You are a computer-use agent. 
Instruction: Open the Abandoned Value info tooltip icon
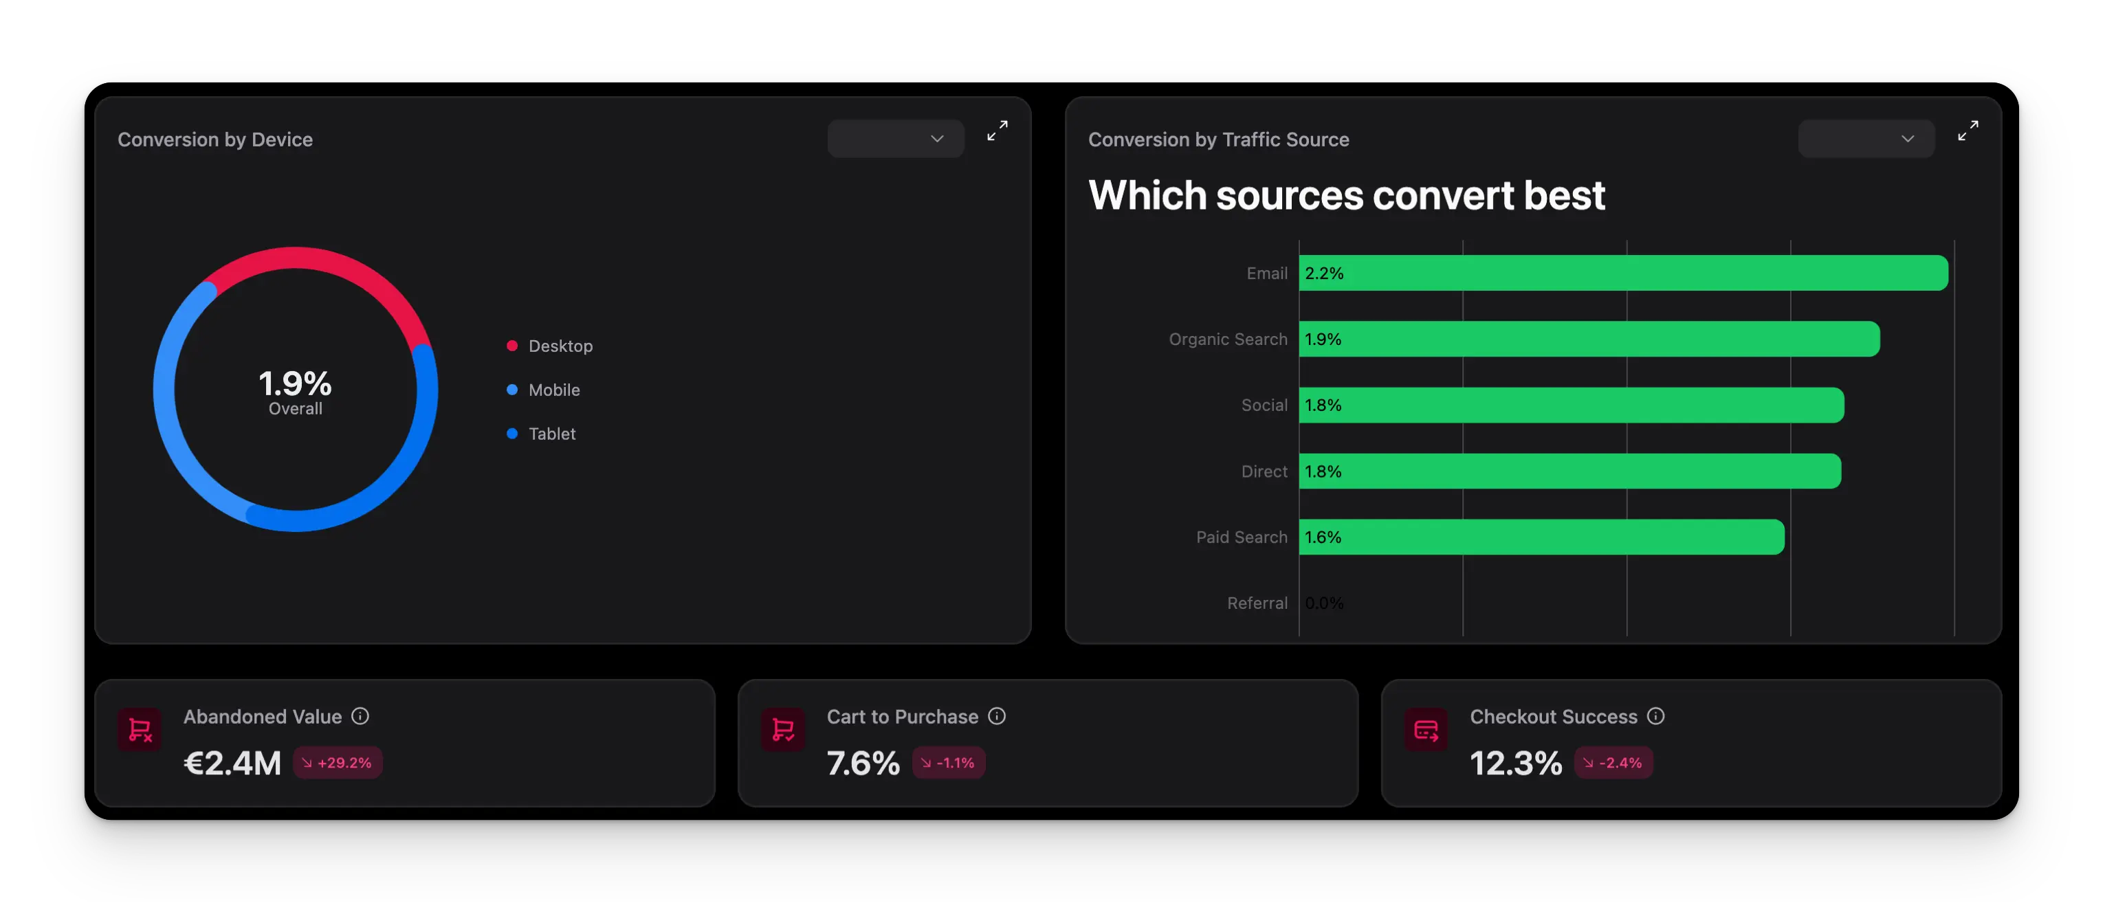click(360, 716)
